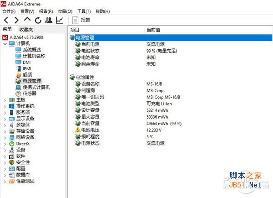Click the 主板 motherboard icon
This screenshot has height=198, width=273.
coord(12,100)
